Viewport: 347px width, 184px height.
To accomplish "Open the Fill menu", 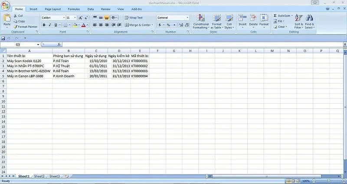I will point(279,21).
